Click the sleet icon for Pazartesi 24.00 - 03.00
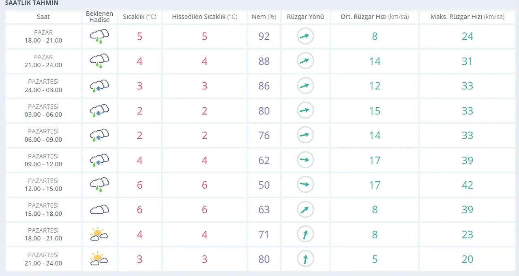519x276 pixels. [99, 86]
